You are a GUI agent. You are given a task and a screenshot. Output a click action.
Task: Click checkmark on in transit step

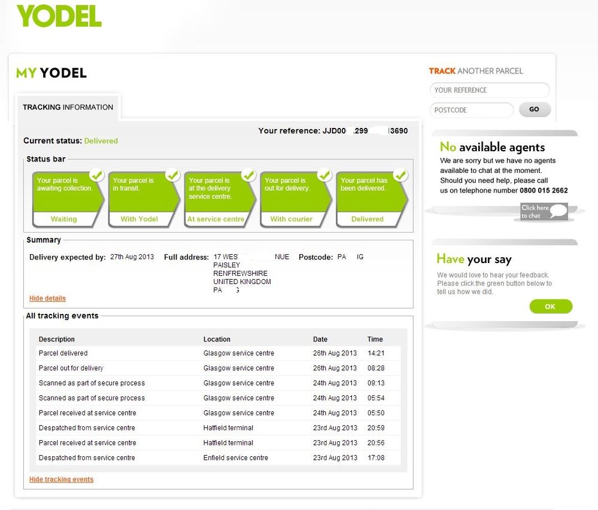coord(173,175)
